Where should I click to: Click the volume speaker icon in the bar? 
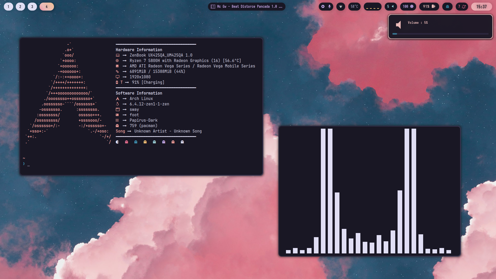click(x=393, y=6)
